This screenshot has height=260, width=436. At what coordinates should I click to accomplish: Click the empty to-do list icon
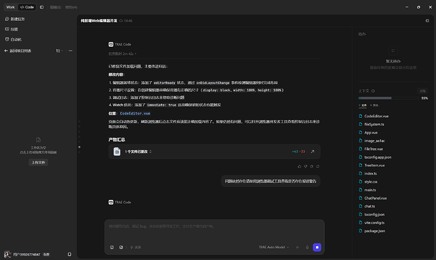point(393,51)
